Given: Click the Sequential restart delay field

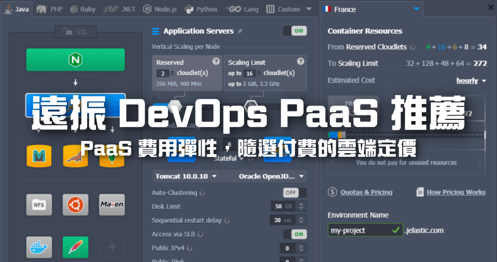Looking at the screenshot, I should (283, 220).
